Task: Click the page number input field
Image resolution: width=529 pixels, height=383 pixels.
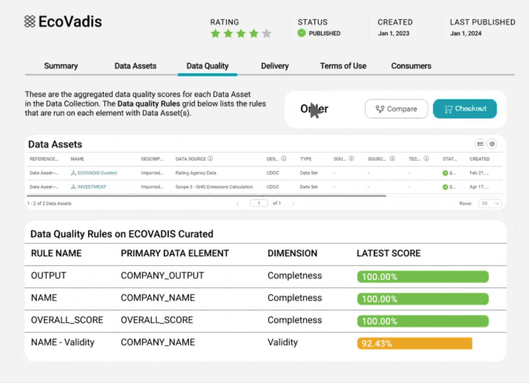Action: [259, 203]
